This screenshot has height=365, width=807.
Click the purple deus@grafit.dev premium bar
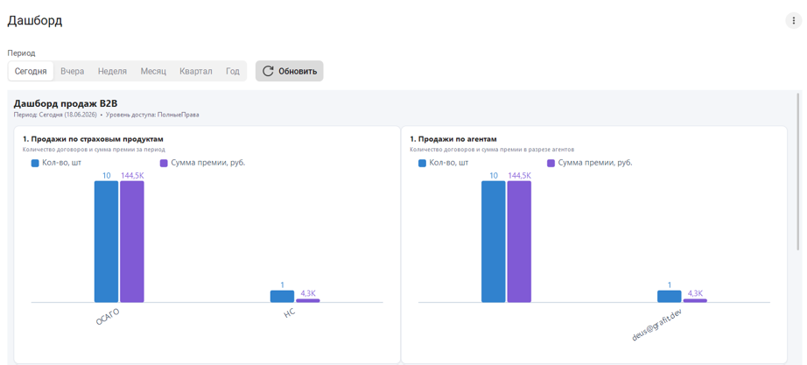695,300
